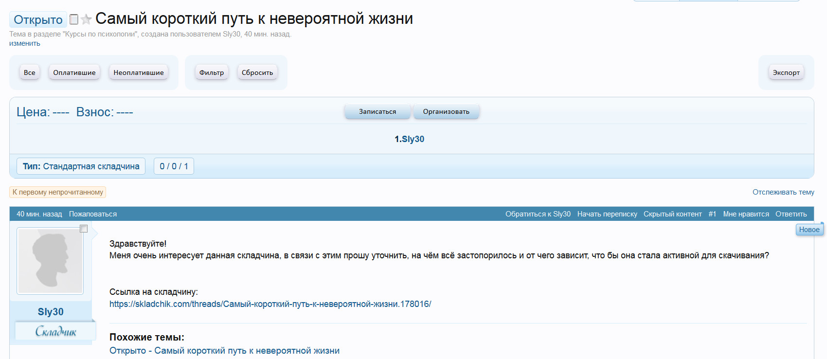Click the Организовать button
This screenshot has width=827, height=359.
coord(446,111)
